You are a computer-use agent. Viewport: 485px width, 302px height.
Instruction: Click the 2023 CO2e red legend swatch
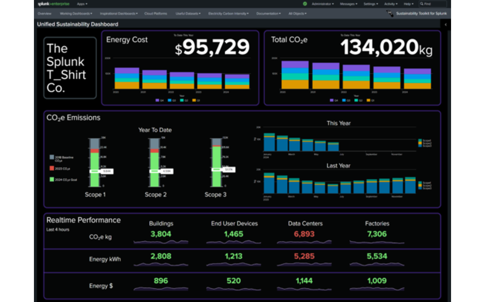pos(52,168)
